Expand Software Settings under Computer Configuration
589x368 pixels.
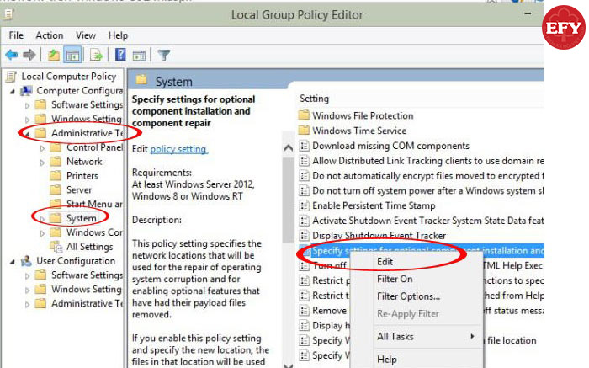click(x=27, y=105)
